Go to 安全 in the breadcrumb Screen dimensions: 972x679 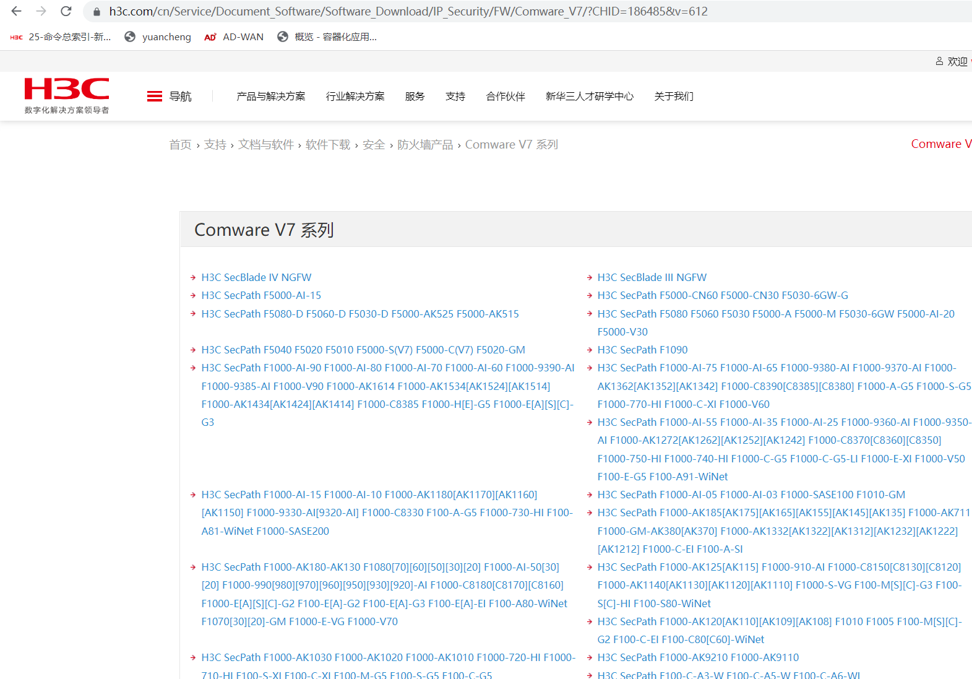[x=374, y=144]
